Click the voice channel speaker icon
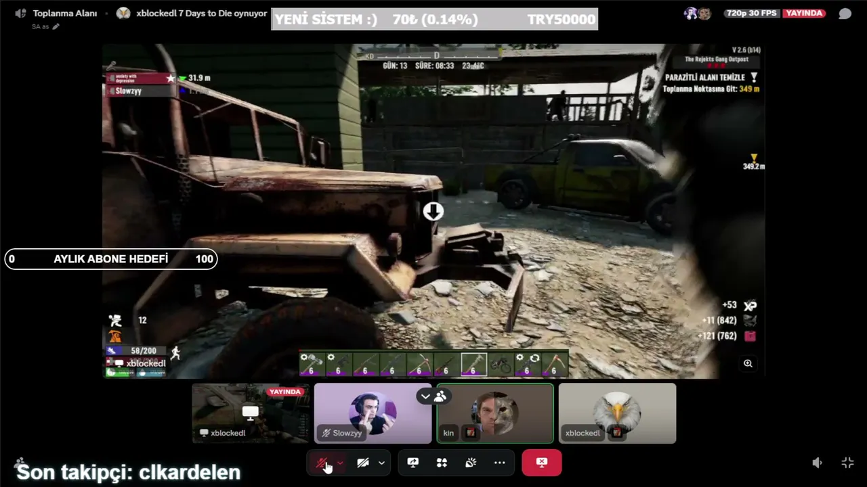This screenshot has height=487, width=867. click(20, 13)
